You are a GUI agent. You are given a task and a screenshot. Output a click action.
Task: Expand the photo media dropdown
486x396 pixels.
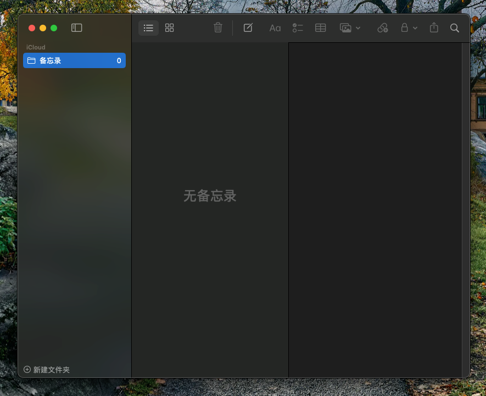(350, 28)
